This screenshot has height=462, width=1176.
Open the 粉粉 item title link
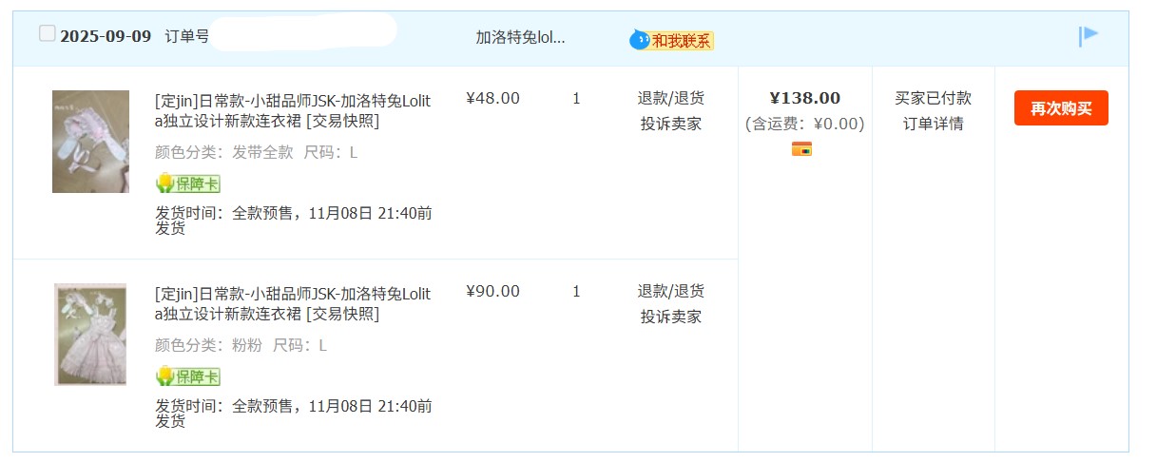pos(293,303)
